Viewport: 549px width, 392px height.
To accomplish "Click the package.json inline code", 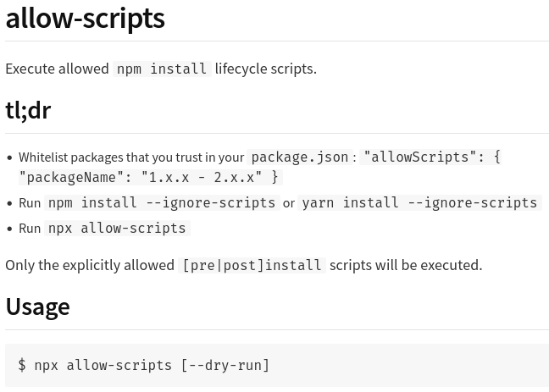I will tap(300, 157).
